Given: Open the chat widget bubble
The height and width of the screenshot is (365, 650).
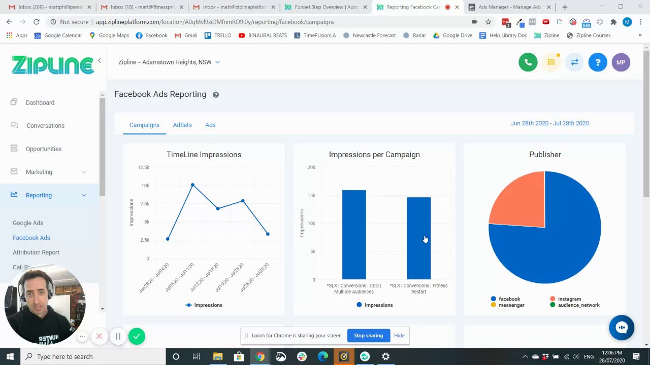Looking at the screenshot, I should pos(622,327).
